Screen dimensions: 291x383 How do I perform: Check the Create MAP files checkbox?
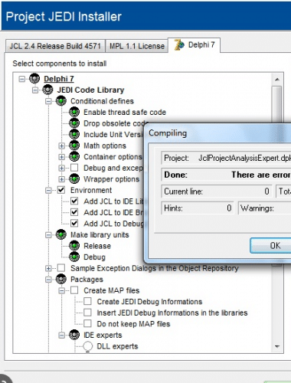click(x=74, y=290)
